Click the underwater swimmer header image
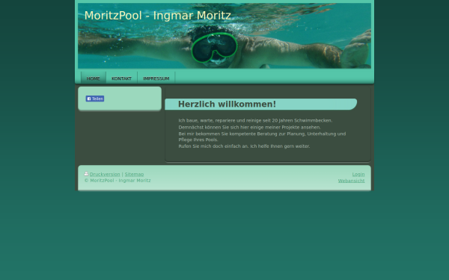 coord(224,36)
